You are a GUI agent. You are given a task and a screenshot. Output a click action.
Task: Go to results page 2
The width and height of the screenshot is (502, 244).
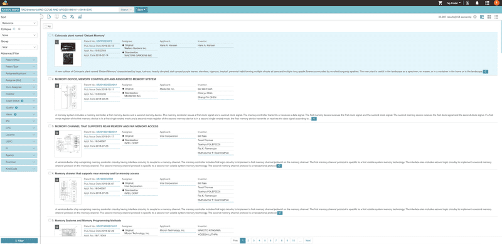[248, 240]
